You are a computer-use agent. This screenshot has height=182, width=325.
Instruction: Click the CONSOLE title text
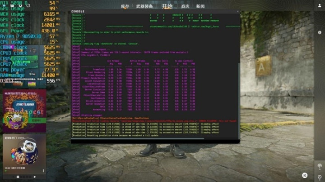(x=78, y=11)
